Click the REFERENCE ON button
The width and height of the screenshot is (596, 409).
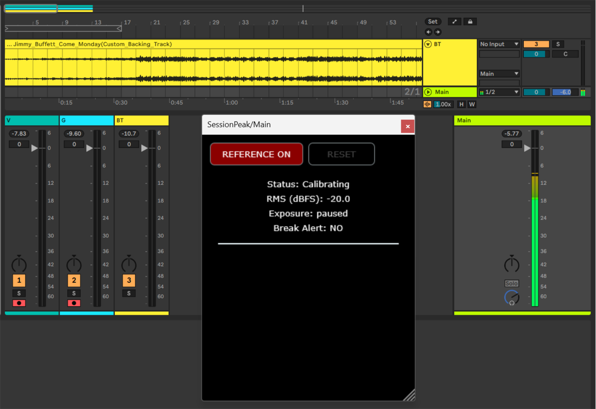(x=256, y=154)
